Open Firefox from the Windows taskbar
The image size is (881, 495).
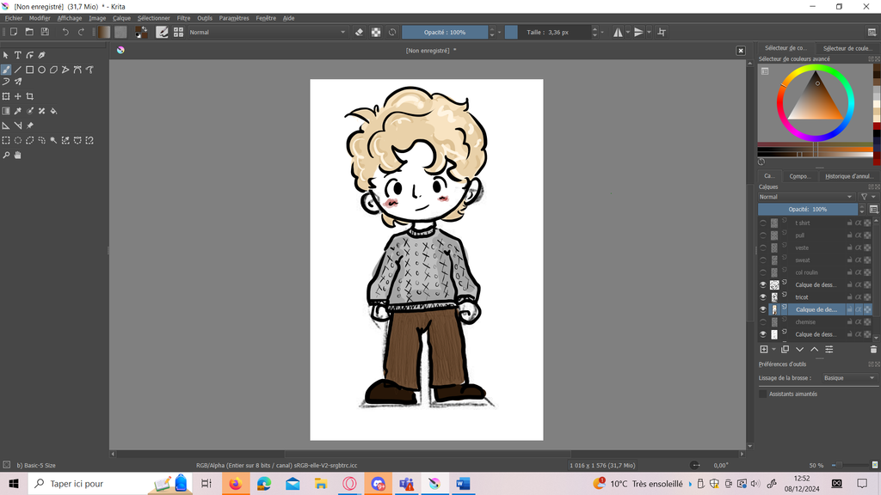point(235,484)
